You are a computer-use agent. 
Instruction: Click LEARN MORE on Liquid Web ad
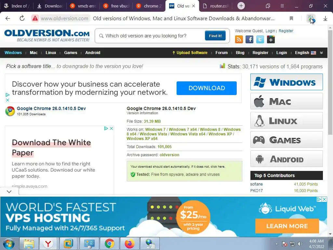(287, 226)
